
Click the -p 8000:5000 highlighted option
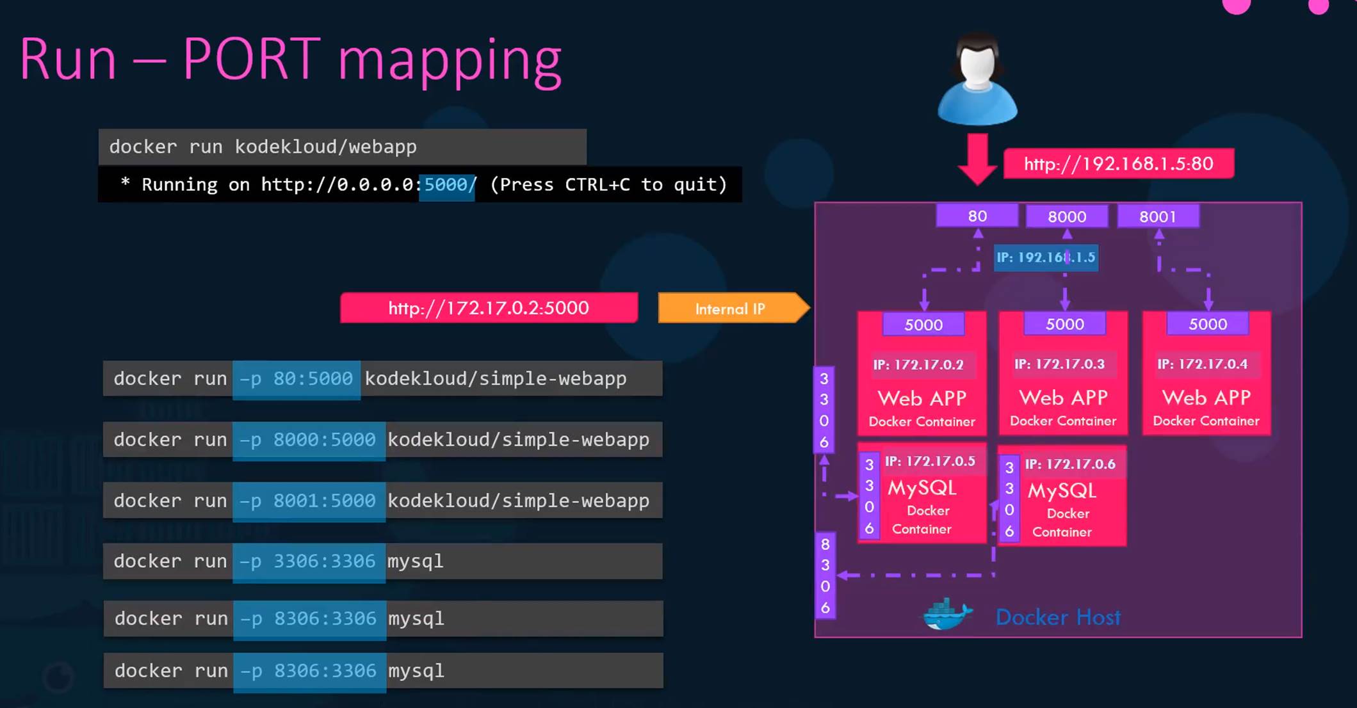tap(309, 440)
